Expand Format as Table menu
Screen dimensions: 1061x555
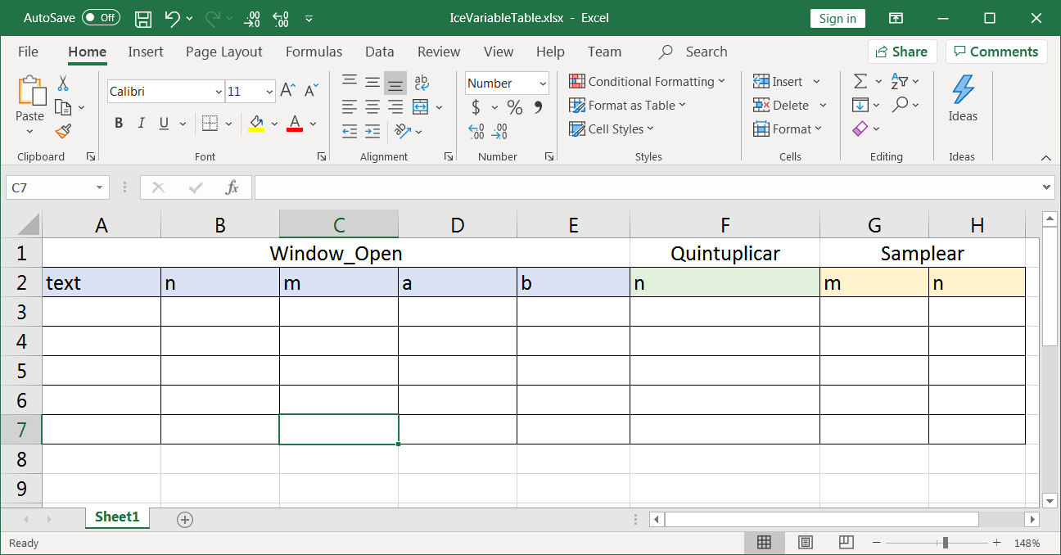coord(627,105)
